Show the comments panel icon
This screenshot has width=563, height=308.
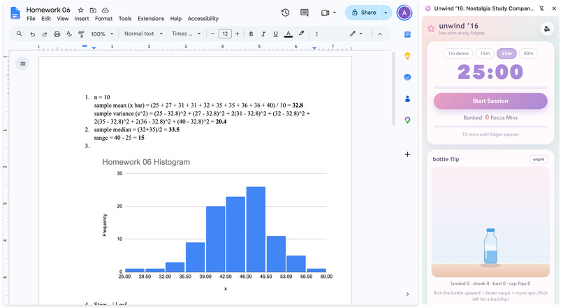[x=305, y=13]
